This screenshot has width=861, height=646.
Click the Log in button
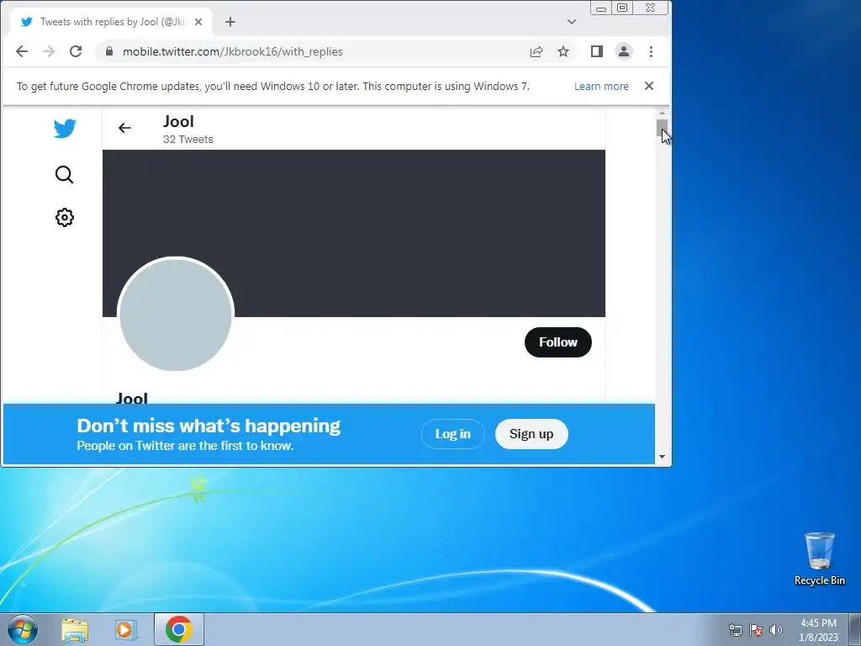453,434
